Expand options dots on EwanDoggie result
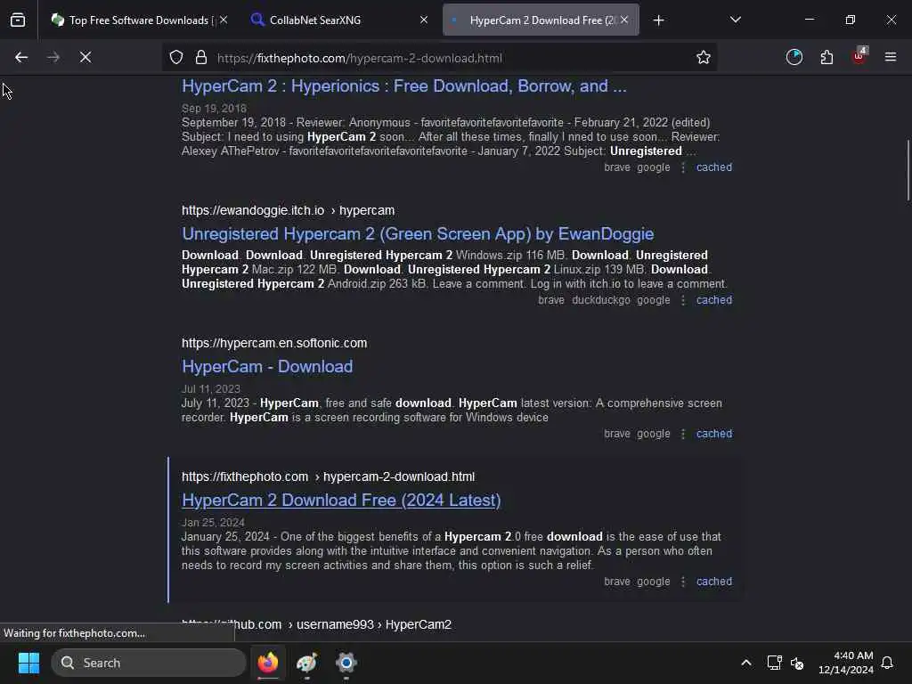 pyautogui.click(x=683, y=300)
